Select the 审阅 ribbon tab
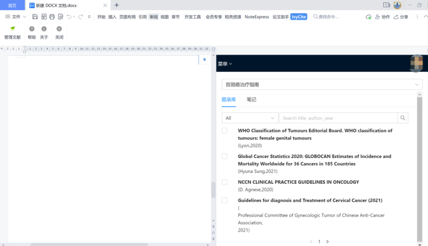Viewport: 428px width, 246px height. click(x=154, y=17)
